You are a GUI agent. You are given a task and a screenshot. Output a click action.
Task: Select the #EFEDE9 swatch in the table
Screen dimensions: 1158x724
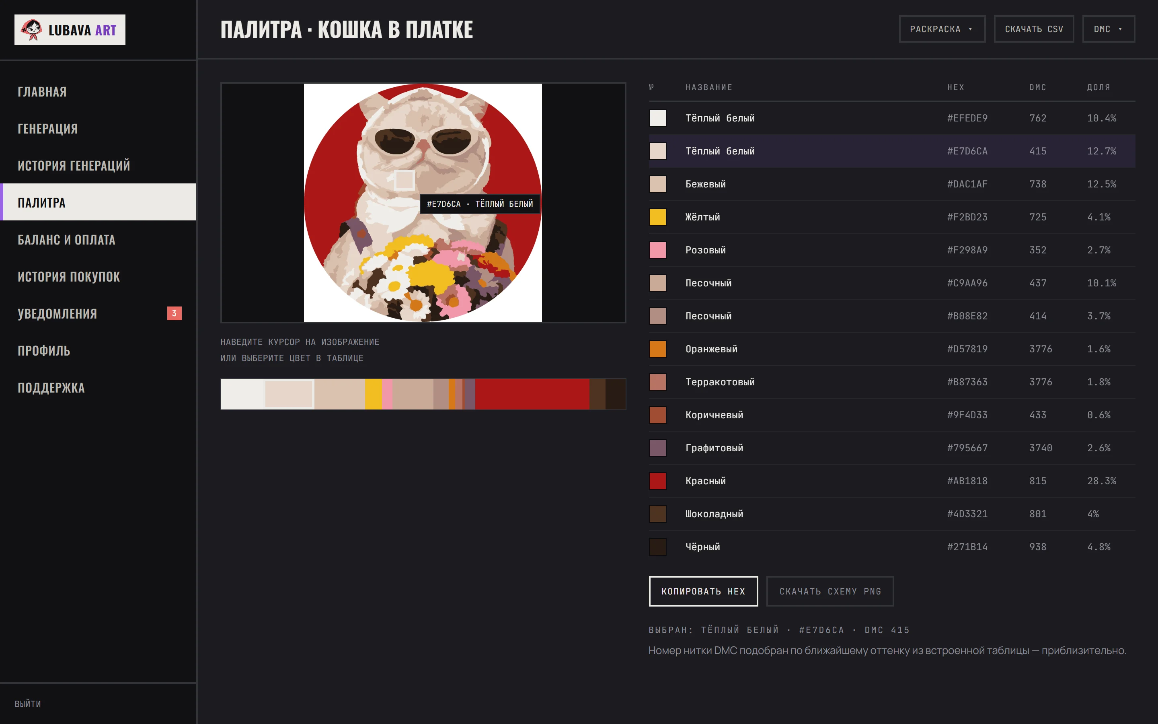[x=657, y=118]
